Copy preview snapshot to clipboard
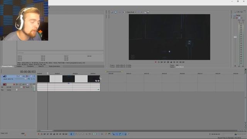The width and height of the screenshot is (247, 139). coord(145,12)
